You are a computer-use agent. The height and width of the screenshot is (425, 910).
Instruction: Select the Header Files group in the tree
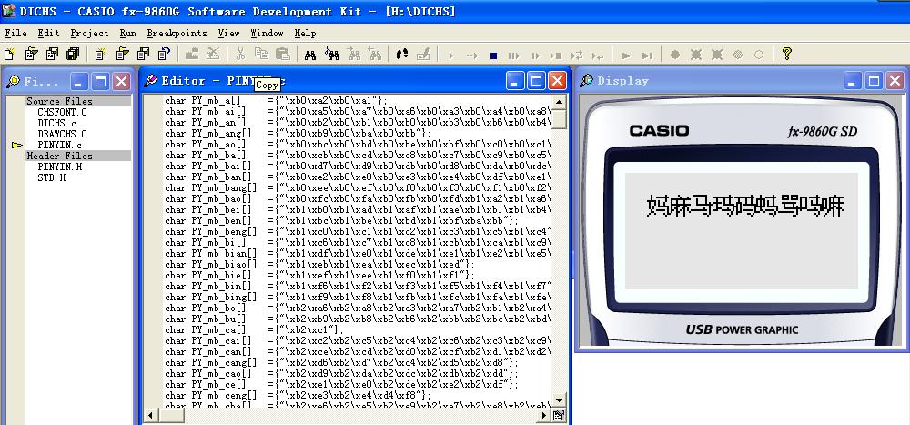pos(59,156)
